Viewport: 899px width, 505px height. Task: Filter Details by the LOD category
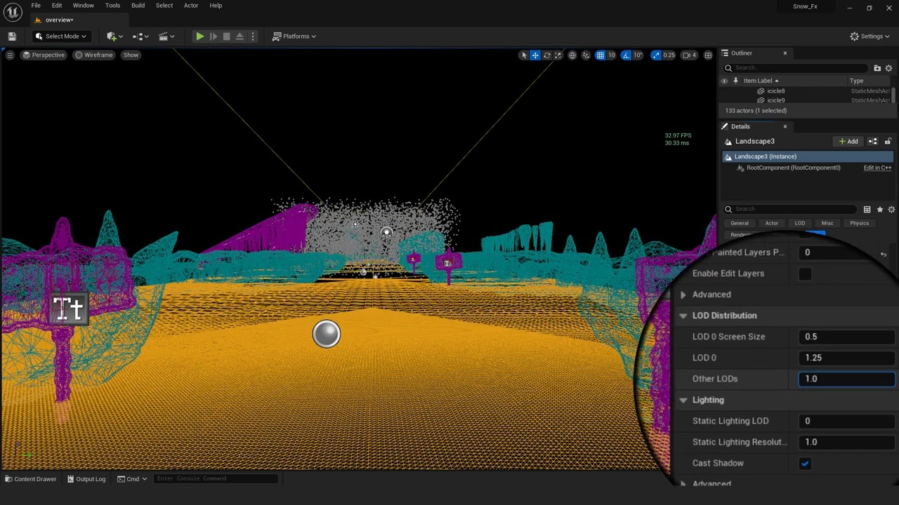click(800, 223)
